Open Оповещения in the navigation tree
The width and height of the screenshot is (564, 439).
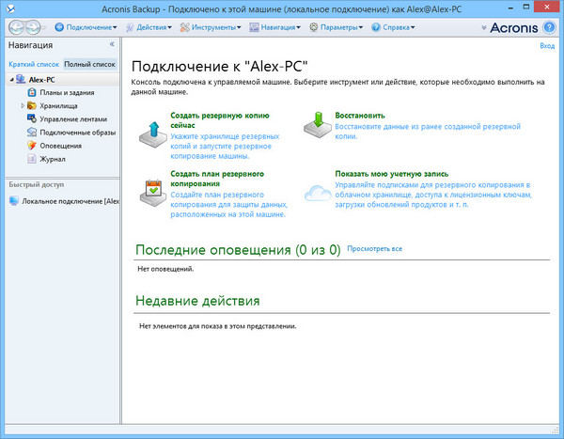click(59, 146)
